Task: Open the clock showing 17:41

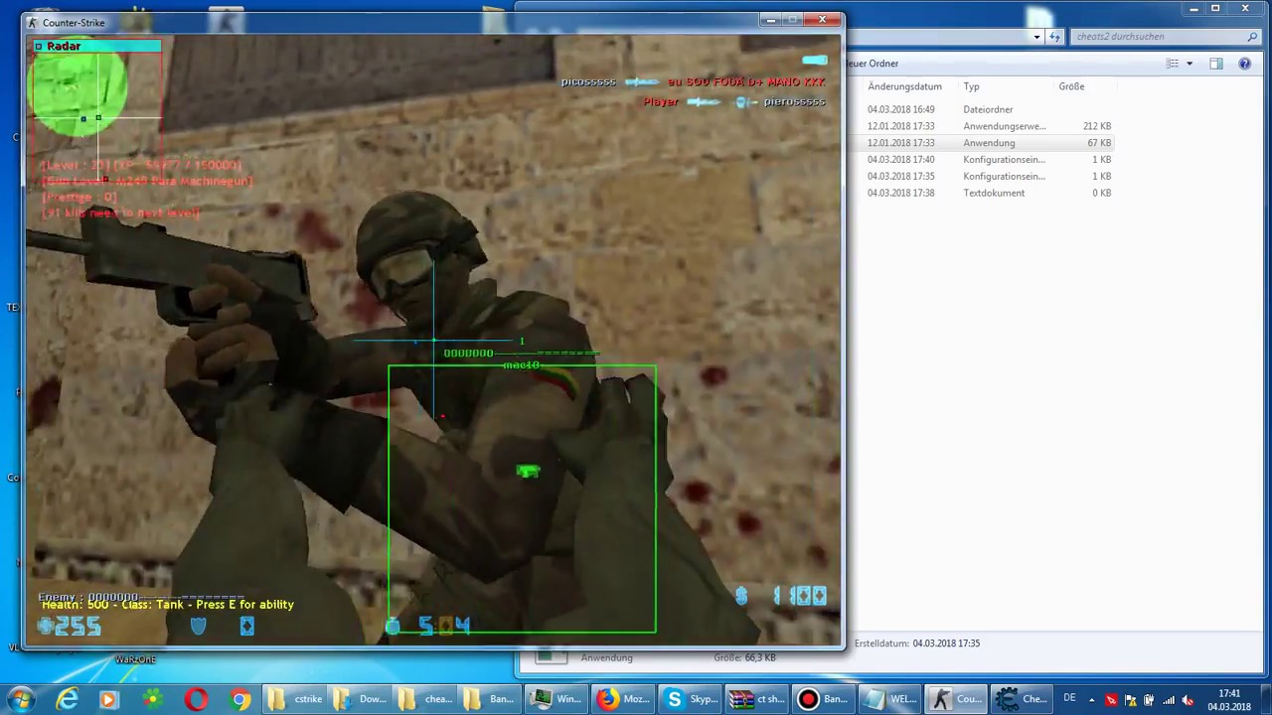Action: click(x=1229, y=699)
